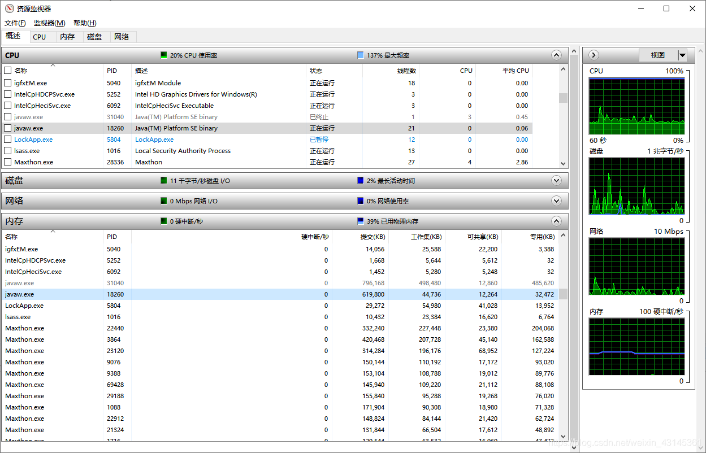Sort memory table by 可共享(KB) column
This screenshot has height=453, width=706.
[473, 237]
